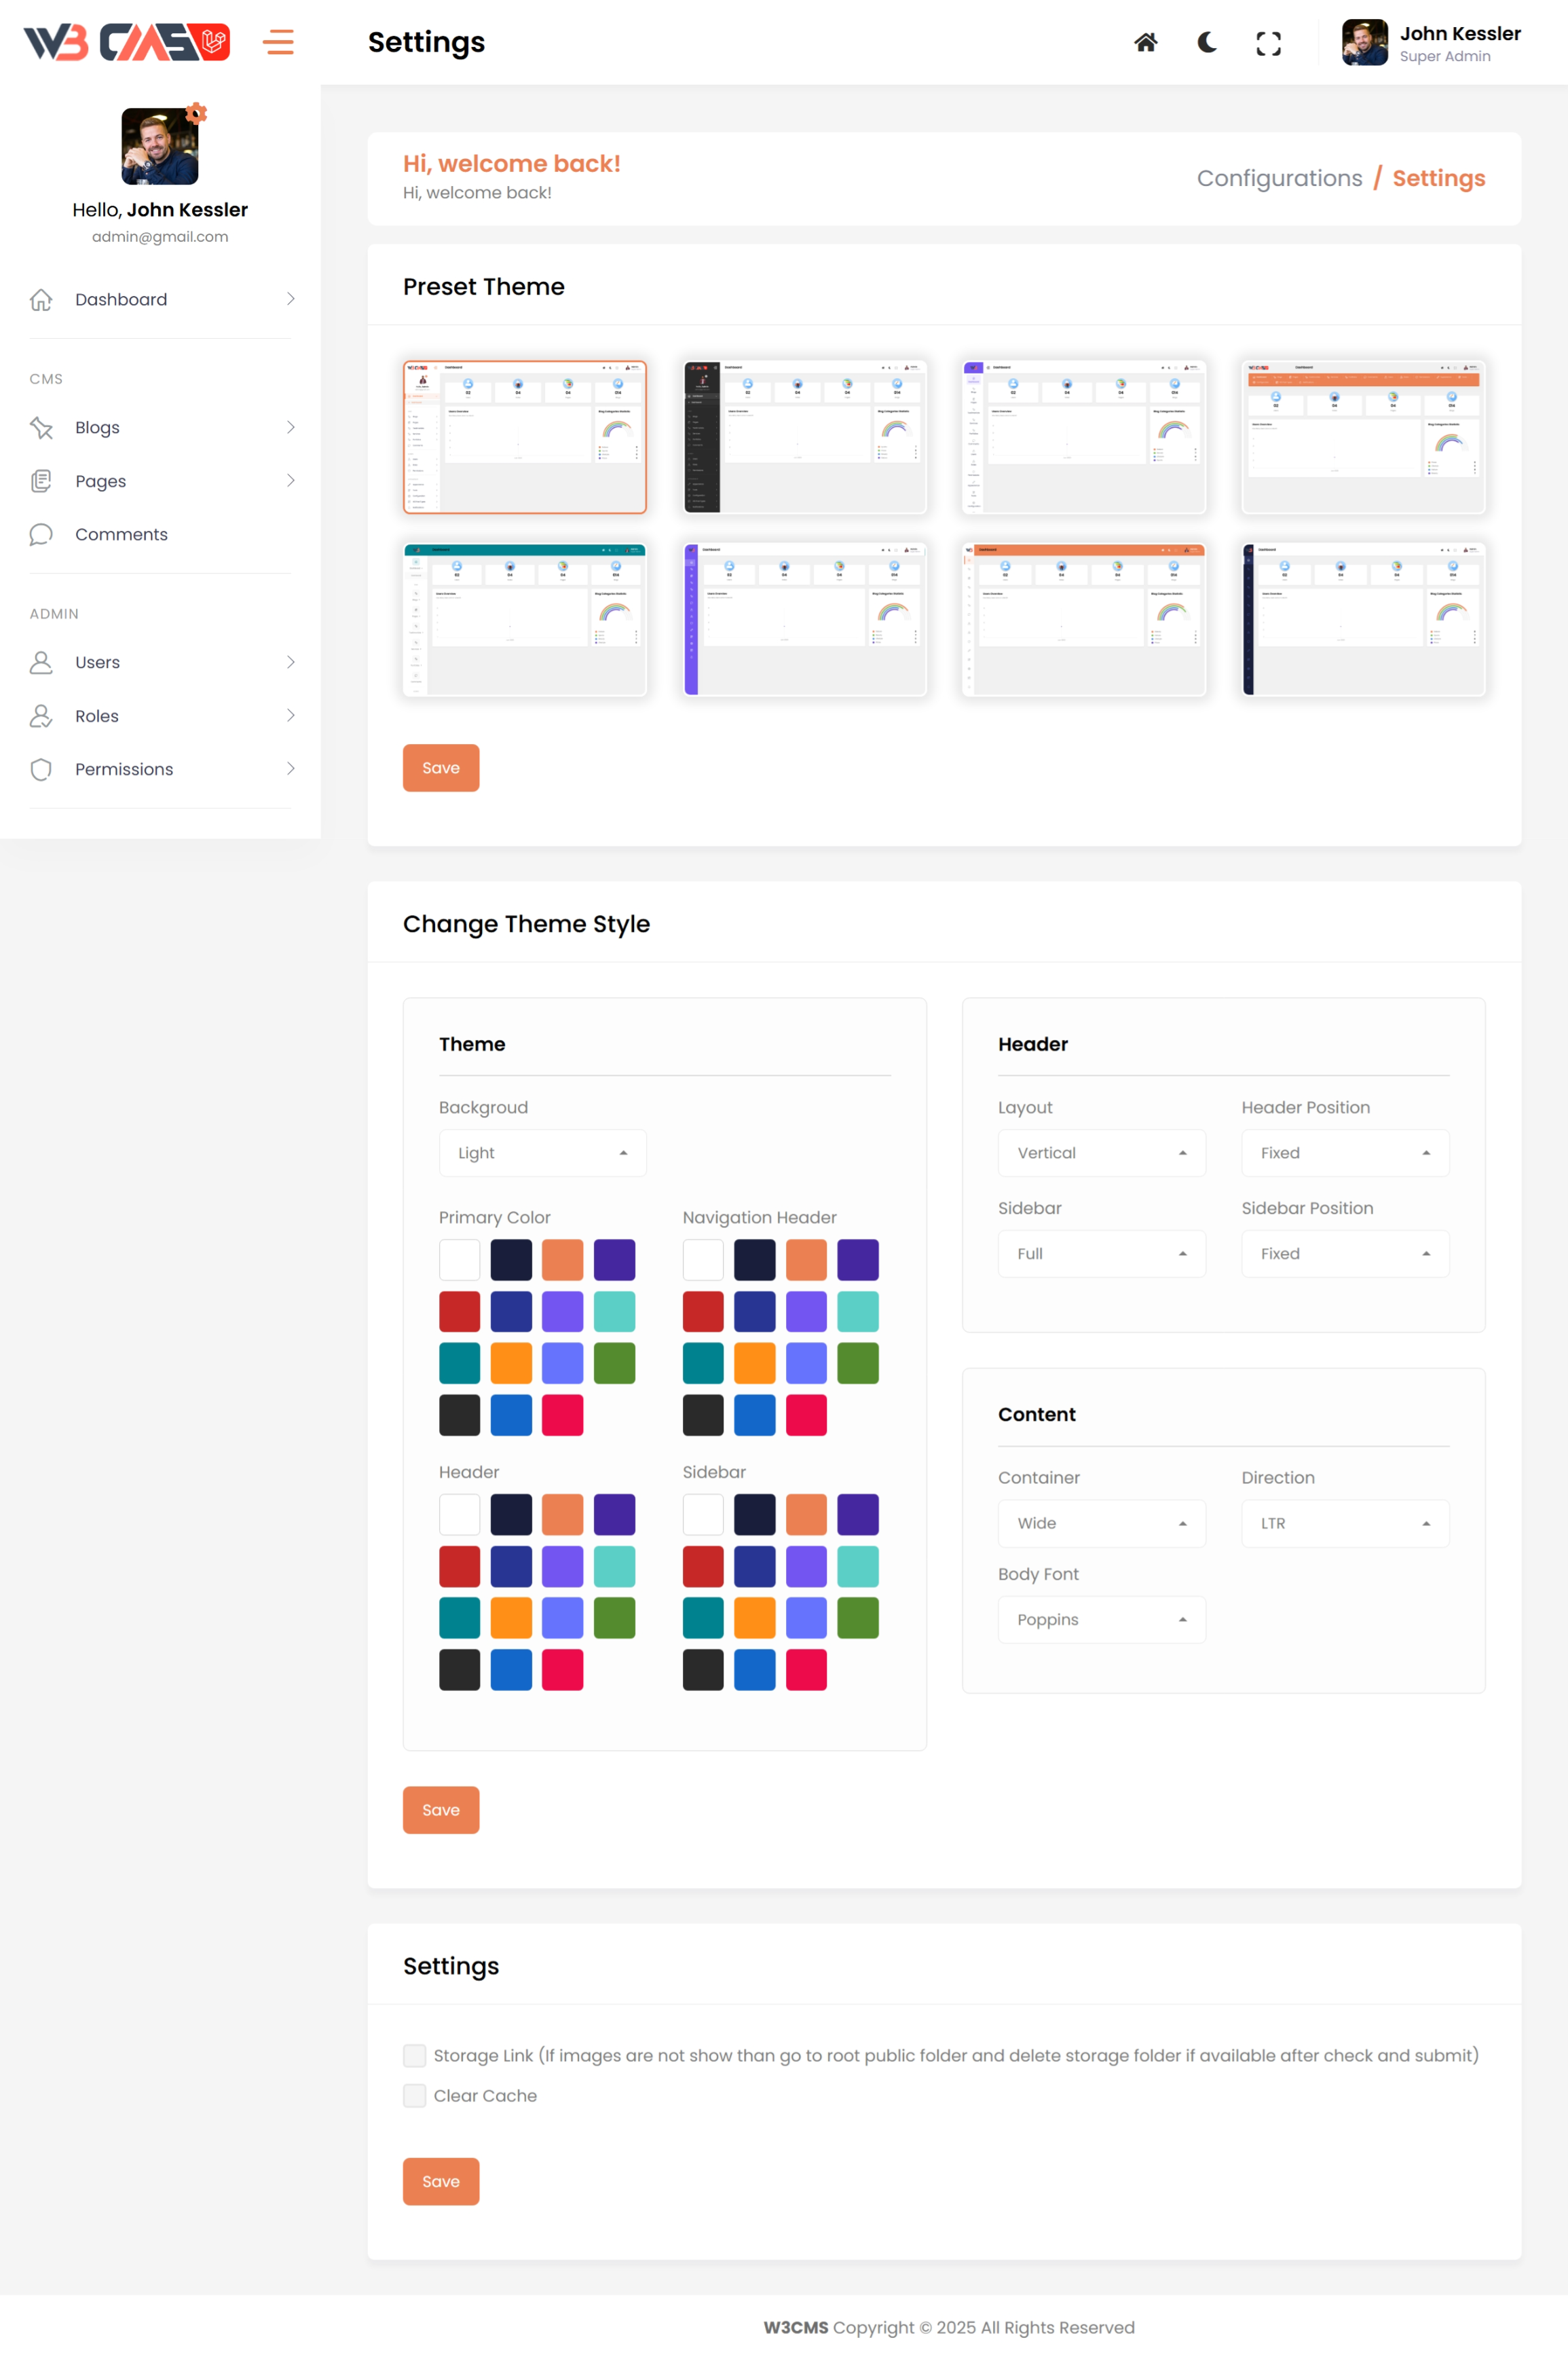Image resolution: width=1568 pixels, height=2359 pixels.
Task: Click the gear icon on profile photo
Action: tap(197, 113)
